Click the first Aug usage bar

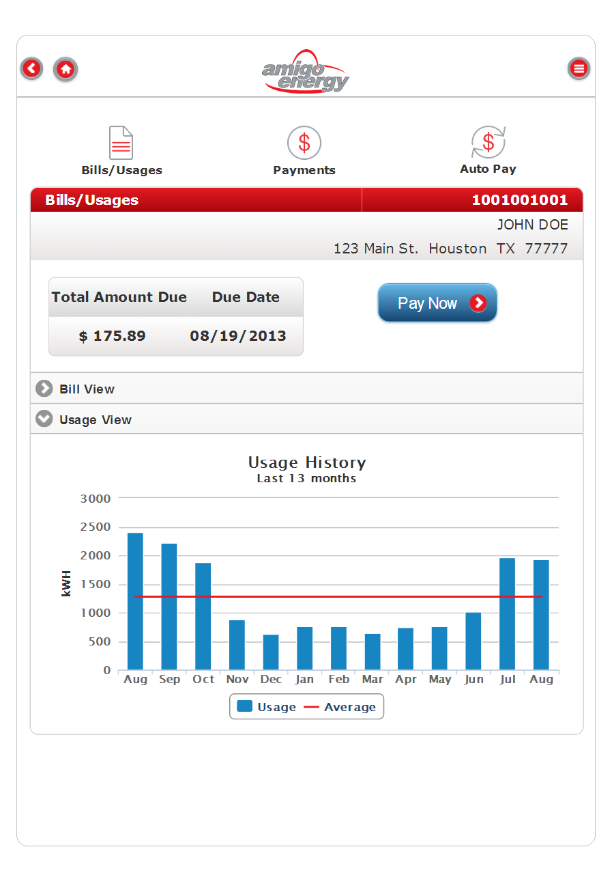click(x=135, y=601)
